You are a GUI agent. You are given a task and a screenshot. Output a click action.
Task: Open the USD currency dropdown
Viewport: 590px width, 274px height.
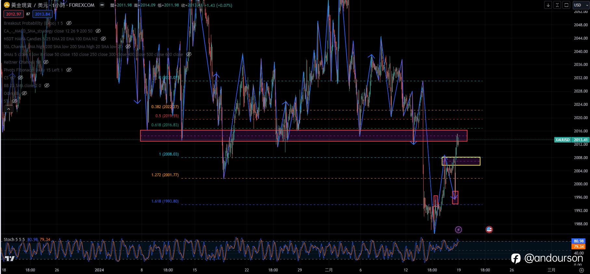580,5
